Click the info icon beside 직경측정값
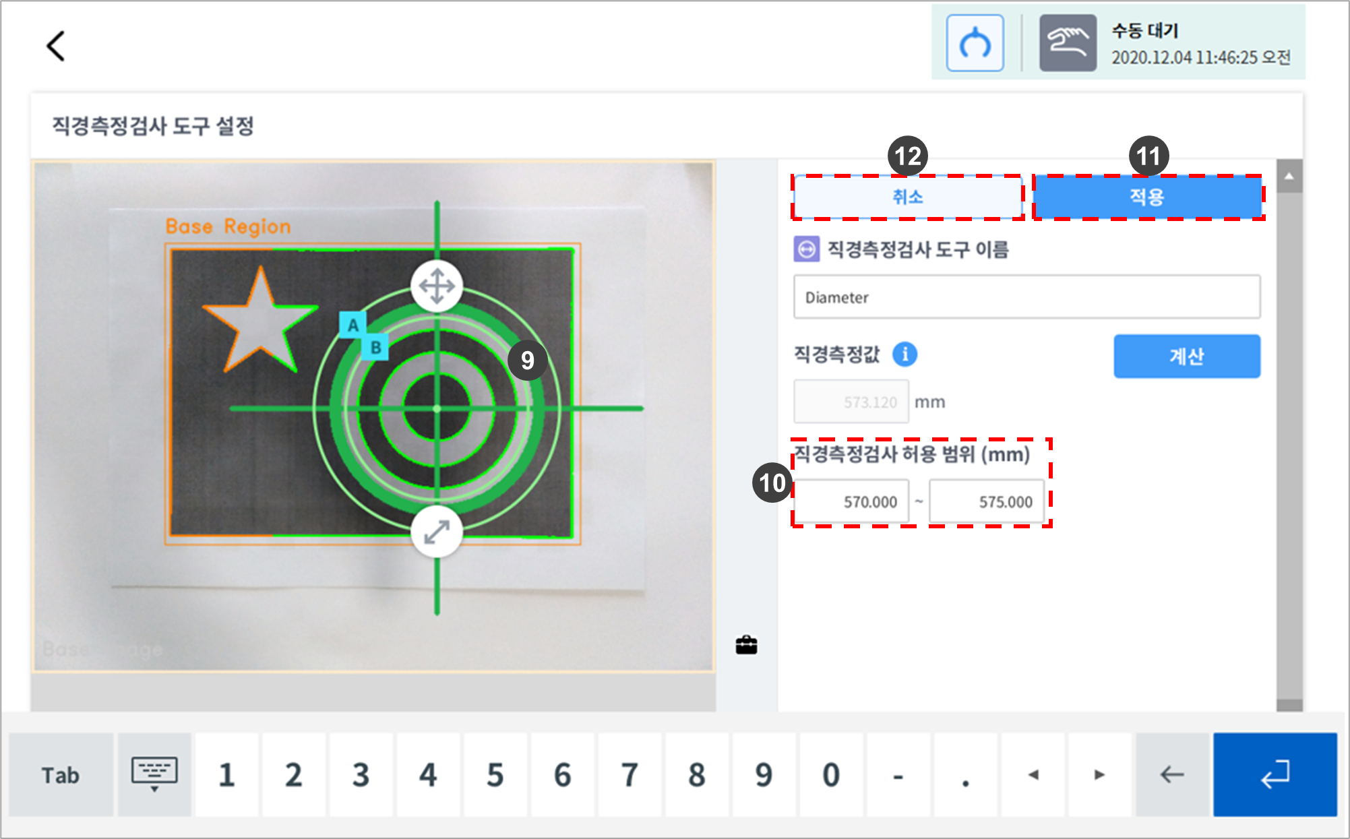This screenshot has width=1350, height=839. (904, 354)
